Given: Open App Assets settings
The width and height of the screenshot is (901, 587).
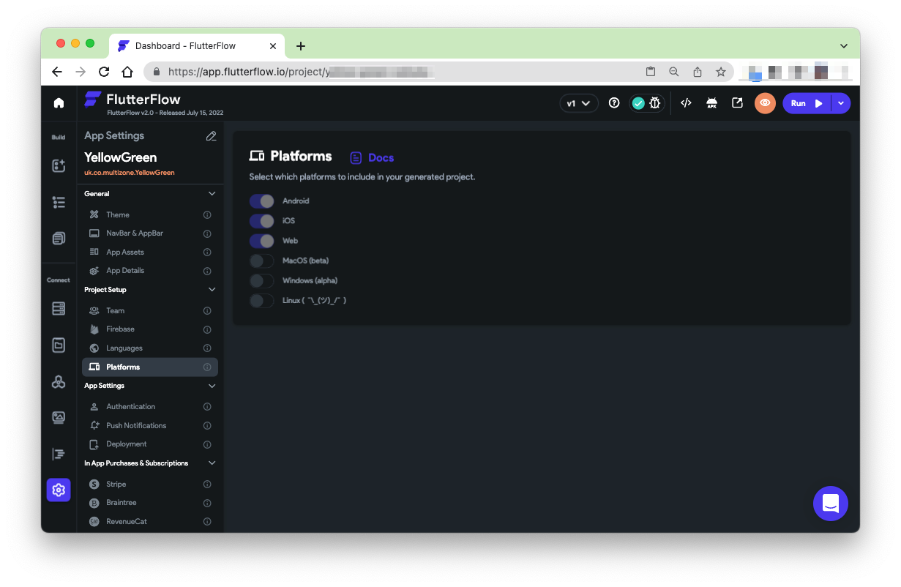Looking at the screenshot, I should point(150,253).
